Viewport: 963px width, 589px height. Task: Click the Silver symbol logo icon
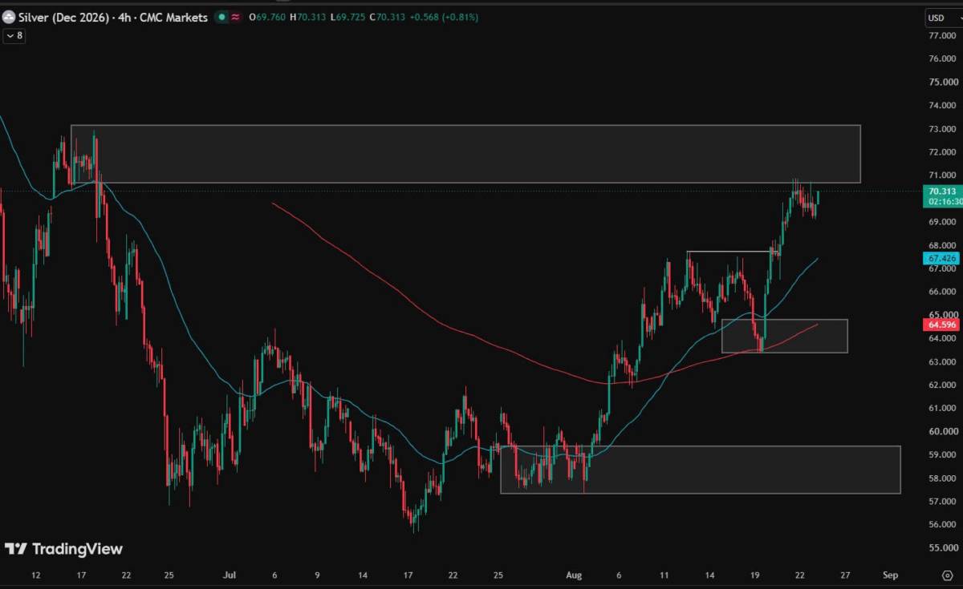(x=10, y=17)
